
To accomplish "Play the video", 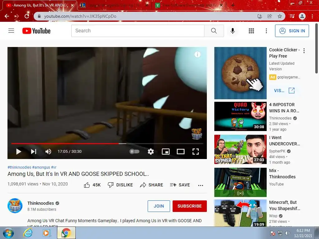I will [x=18, y=152].
